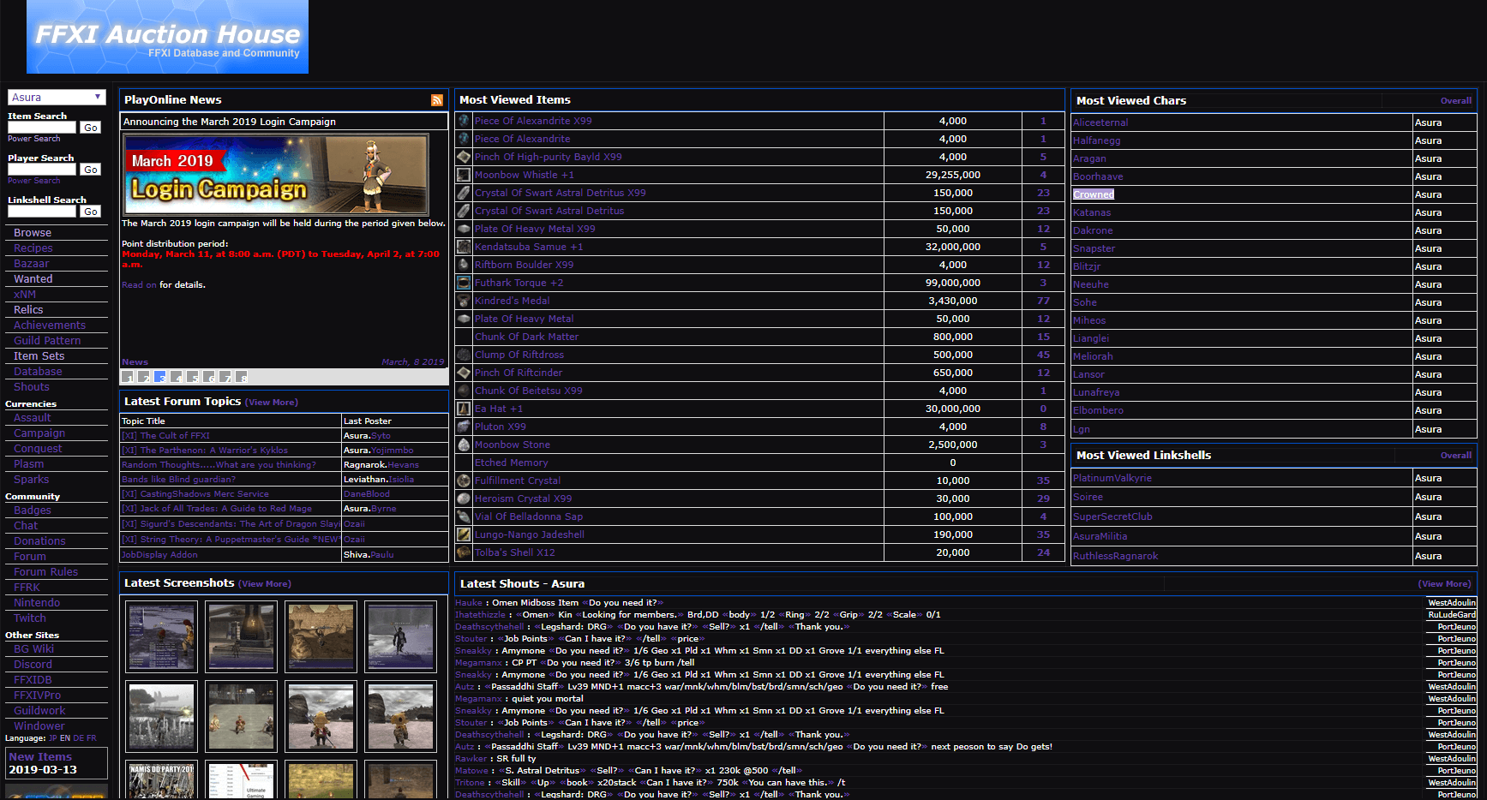Click Go next to Item Search
Image resolution: width=1487 pixels, height=800 pixels.
[x=90, y=127]
